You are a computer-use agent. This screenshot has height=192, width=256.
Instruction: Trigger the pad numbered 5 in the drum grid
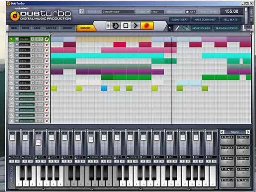coord(227,161)
